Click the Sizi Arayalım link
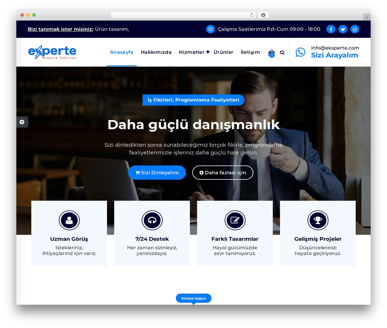The width and height of the screenshot is (387, 328). point(335,55)
